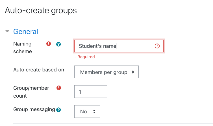Open help for Naming scheme
The height and width of the screenshot is (126, 213).
58,44
